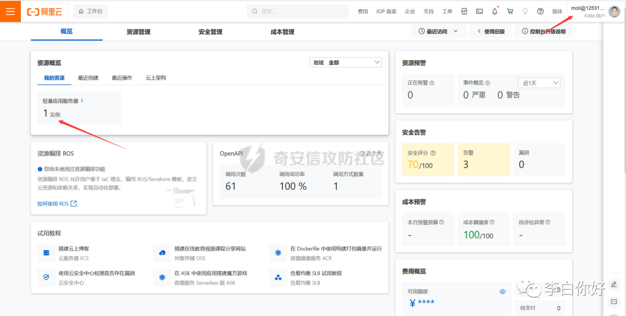Open tutorial 使用云安全中心检测是否存在漏洞
Screen dimensions: 626x316
coord(97,273)
